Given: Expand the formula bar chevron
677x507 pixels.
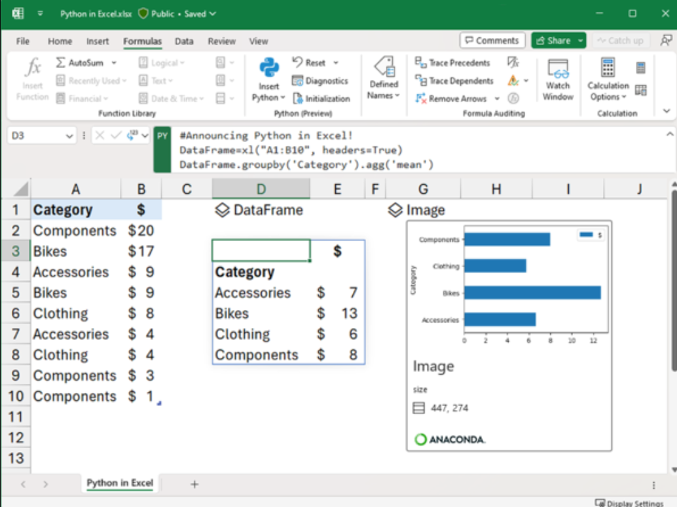Looking at the screenshot, I should (670, 134).
